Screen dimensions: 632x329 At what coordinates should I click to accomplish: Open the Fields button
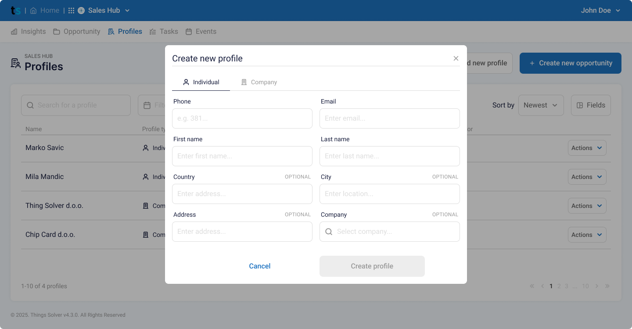pos(591,105)
